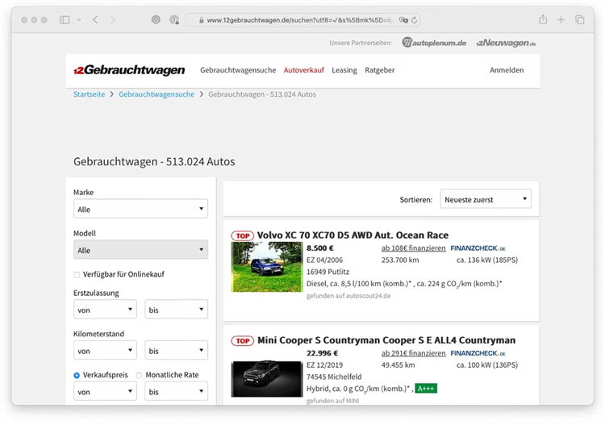
Task: Open Kilometerstand von dropdown
Action: pyautogui.click(x=105, y=350)
